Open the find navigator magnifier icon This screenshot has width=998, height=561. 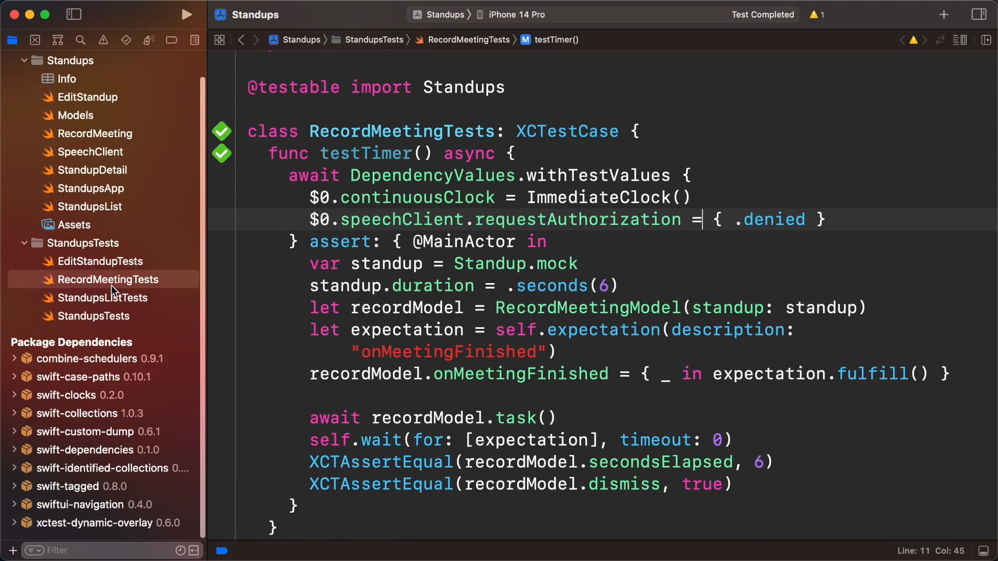coord(81,40)
